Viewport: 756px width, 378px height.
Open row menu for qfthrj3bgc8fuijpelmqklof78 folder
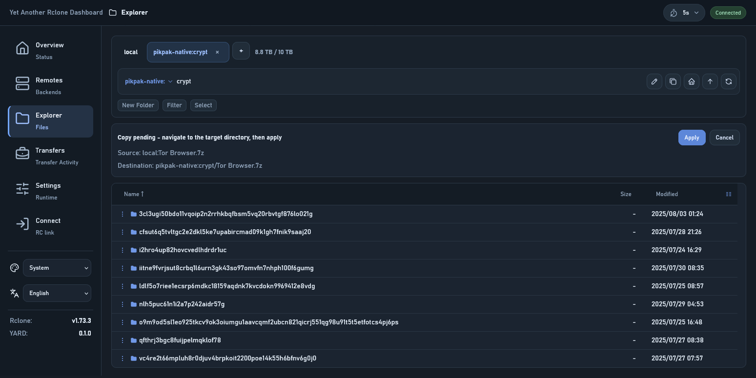pyautogui.click(x=123, y=340)
